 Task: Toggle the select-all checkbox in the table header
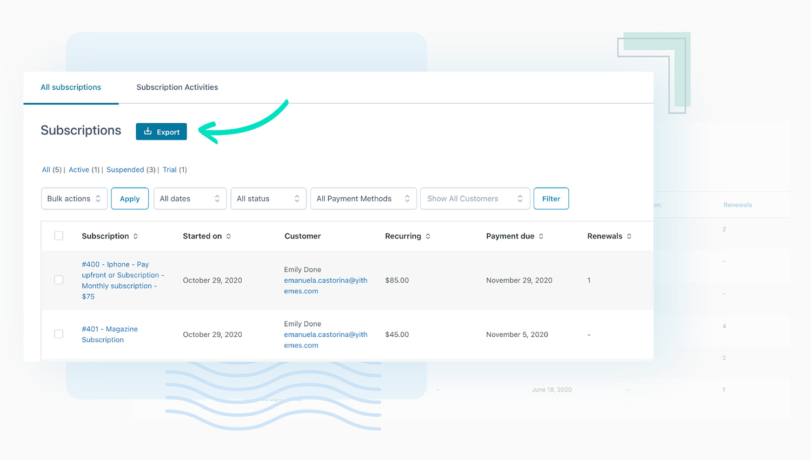(58, 236)
